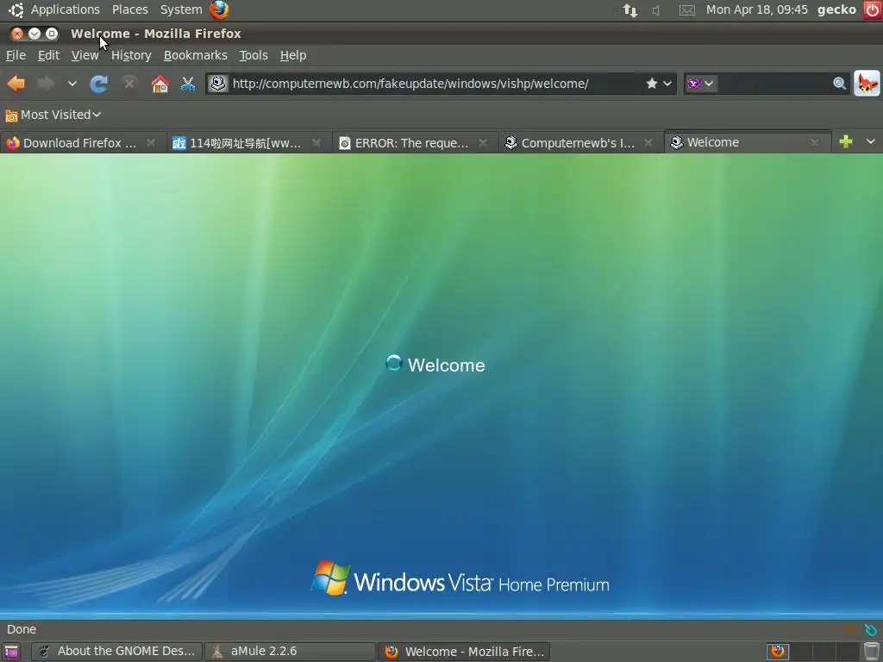The width and height of the screenshot is (883, 662).
Task: Close the Welcome tab
Action: tap(814, 143)
